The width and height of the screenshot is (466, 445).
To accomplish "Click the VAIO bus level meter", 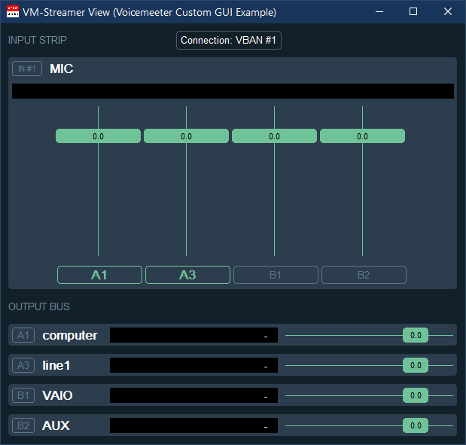I will (x=193, y=395).
